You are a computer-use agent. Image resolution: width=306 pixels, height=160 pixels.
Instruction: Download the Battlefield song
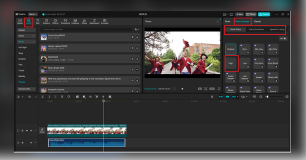click(x=137, y=59)
